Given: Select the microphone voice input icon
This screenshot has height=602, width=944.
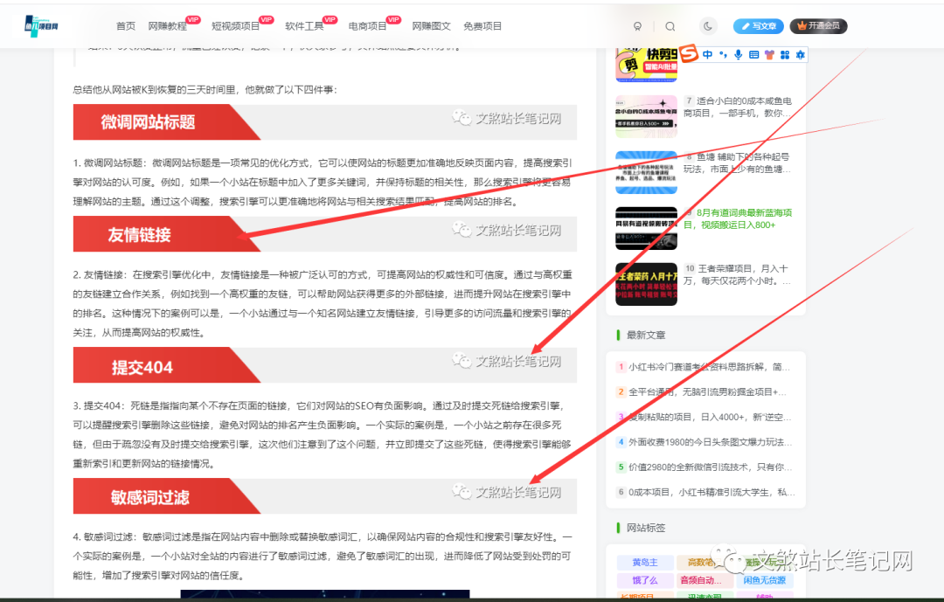Looking at the screenshot, I should [739, 55].
